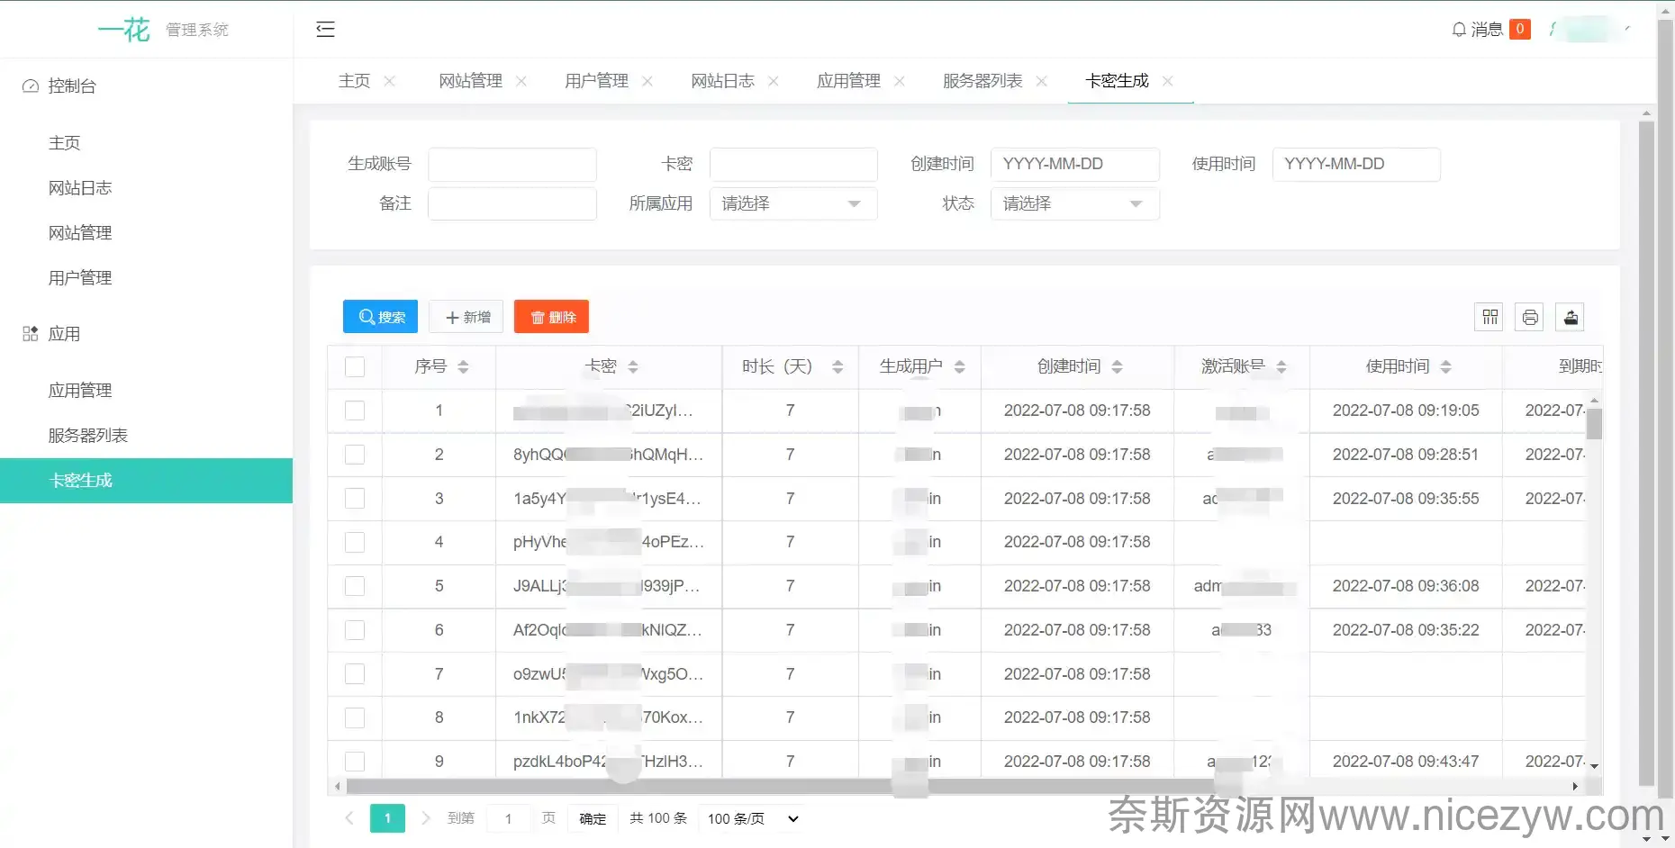Check the checkbox for row 8
Viewport: 1675px width, 848px height.
[355, 717]
